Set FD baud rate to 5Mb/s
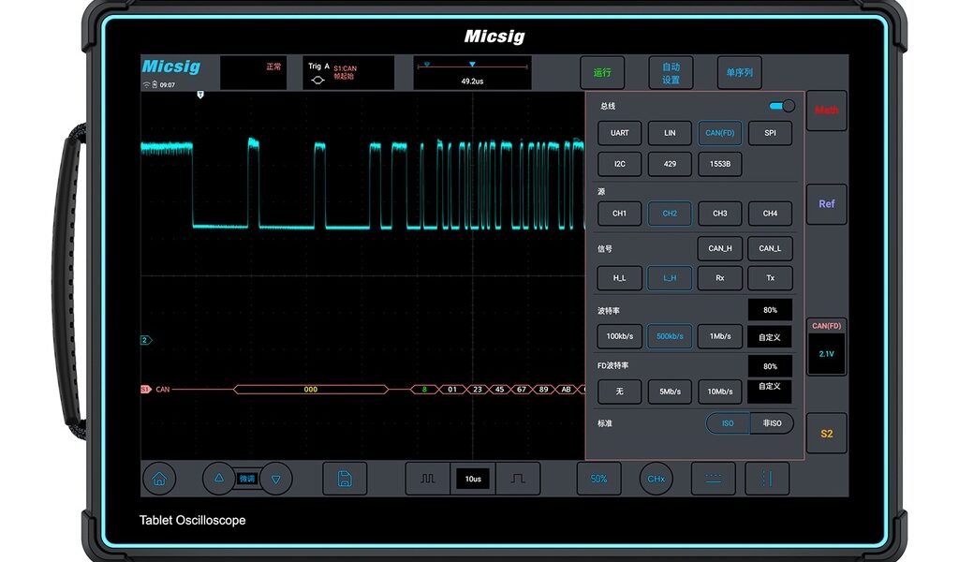The height and width of the screenshot is (562, 959). point(670,392)
